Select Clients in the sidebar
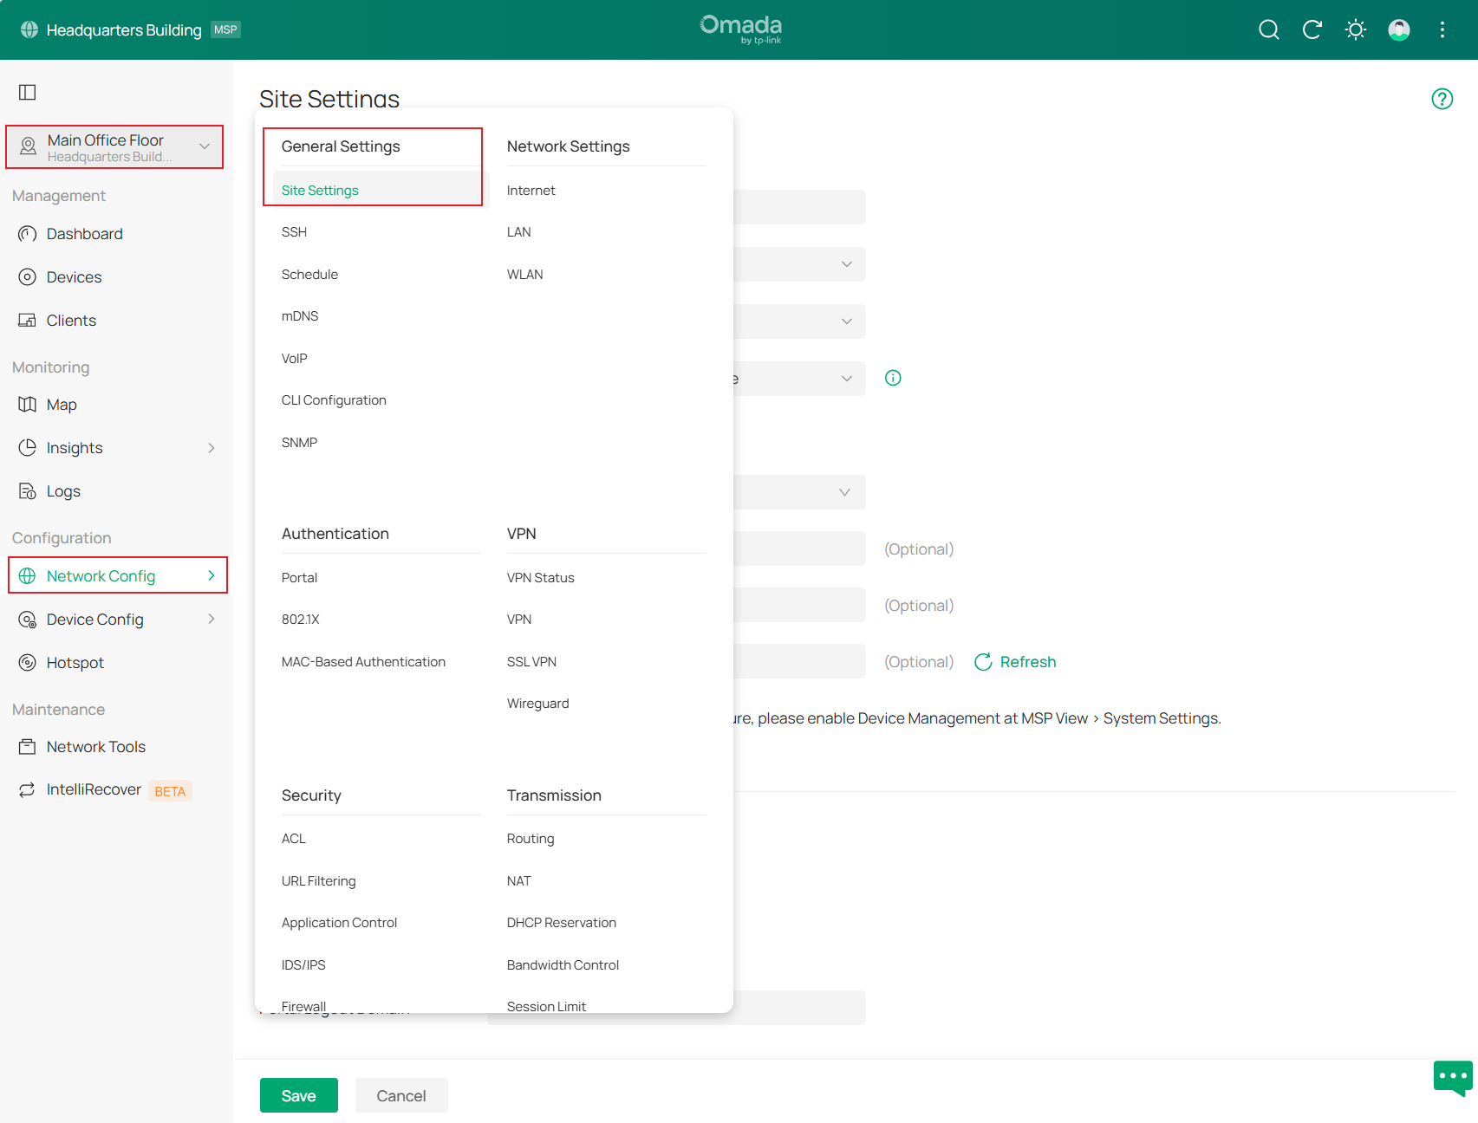Screen dimensions: 1478x1123 (70, 320)
